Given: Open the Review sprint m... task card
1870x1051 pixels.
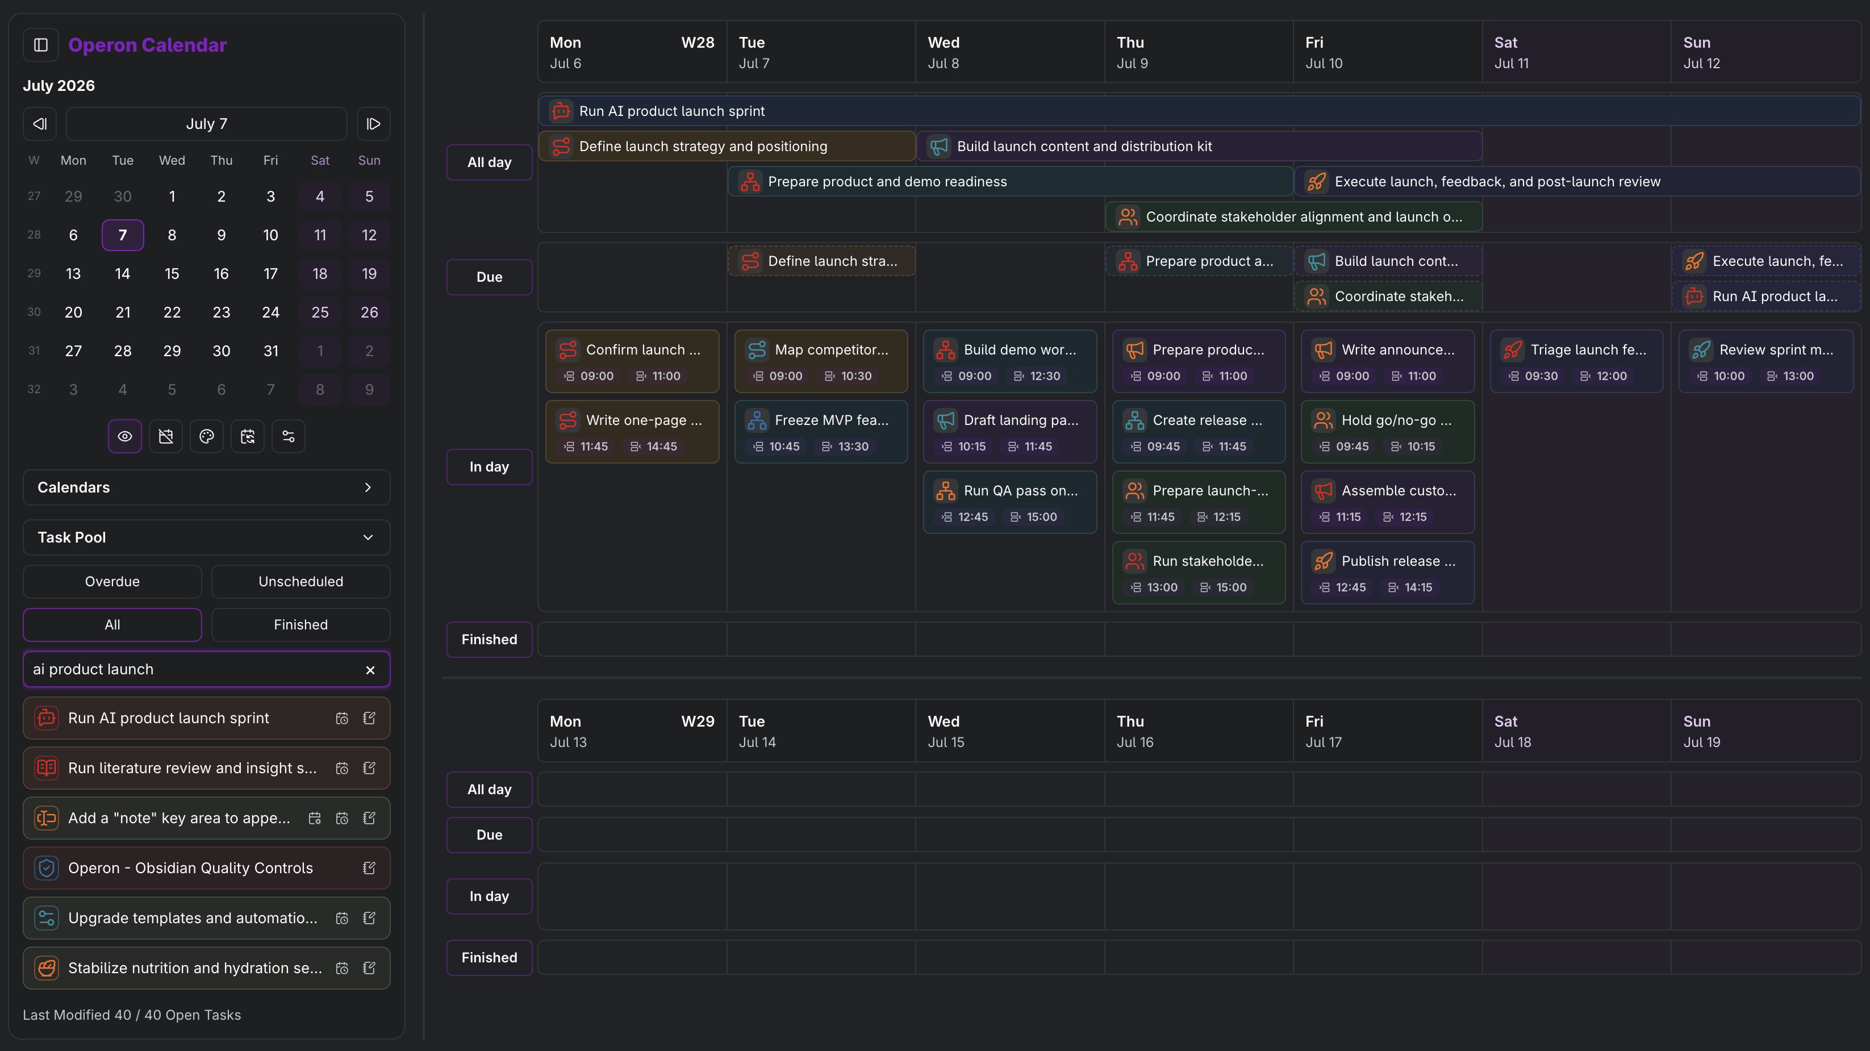Looking at the screenshot, I should tap(1765, 361).
